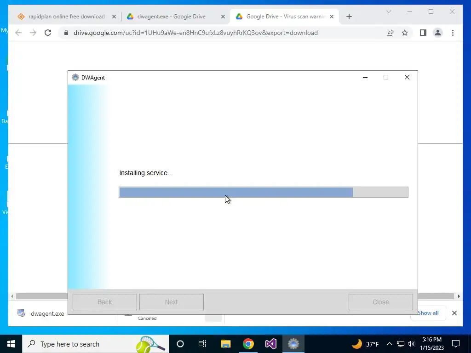The width and height of the screenshot is (471, 353).
Task: Reload the current page
Action: click(x=48, y=33)
